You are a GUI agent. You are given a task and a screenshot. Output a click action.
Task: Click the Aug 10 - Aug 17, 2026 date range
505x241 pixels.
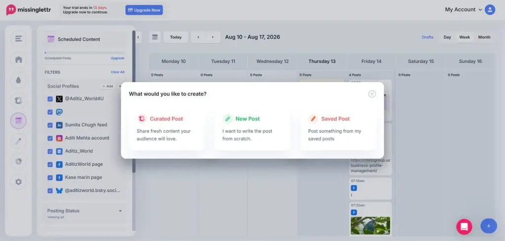[x=252, y=37]
